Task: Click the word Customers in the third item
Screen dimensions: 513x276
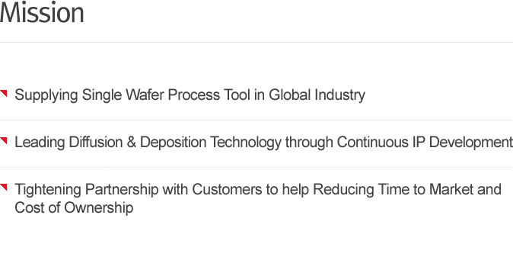Action: (227, 189)
